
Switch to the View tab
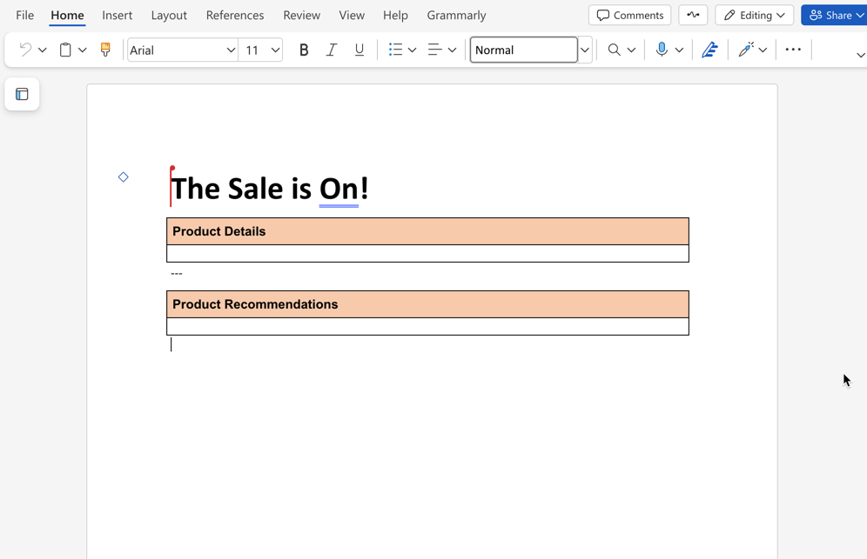pyautogui.click(x=352, y=15)
